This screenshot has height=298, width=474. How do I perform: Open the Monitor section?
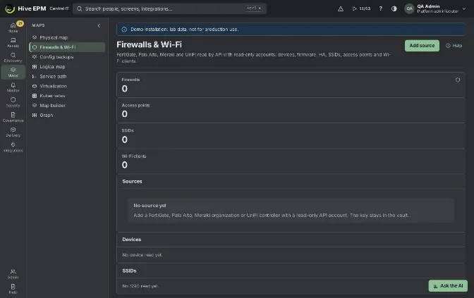pyautogui.click(x=13, y=87)
